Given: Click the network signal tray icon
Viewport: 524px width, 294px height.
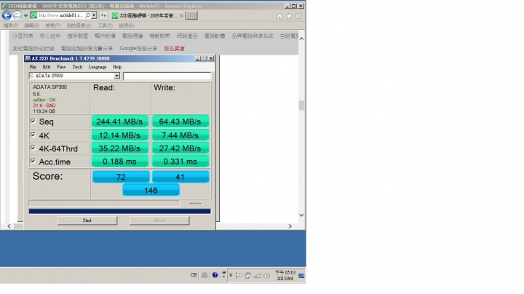Looking at the screenshot, I should [x=257, y=276].
